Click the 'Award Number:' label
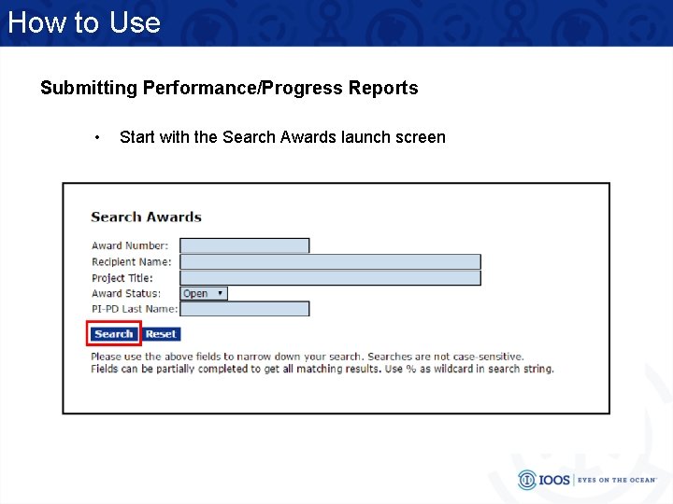 point(130,245)
